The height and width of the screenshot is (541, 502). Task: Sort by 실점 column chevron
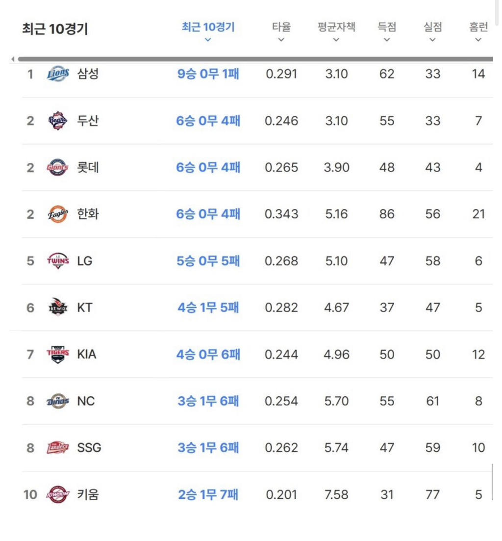pyautogui.click(x=433, y=40)
